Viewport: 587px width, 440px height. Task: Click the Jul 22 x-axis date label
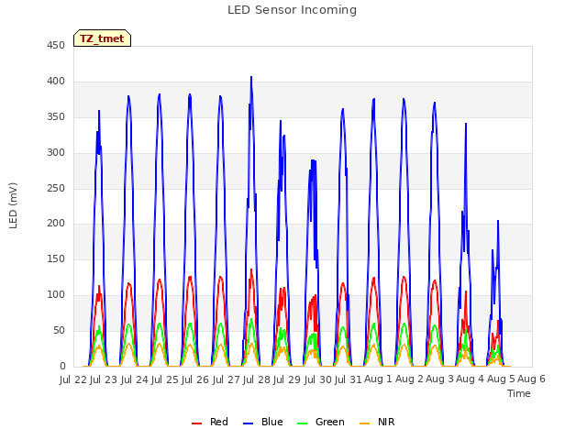73,379
